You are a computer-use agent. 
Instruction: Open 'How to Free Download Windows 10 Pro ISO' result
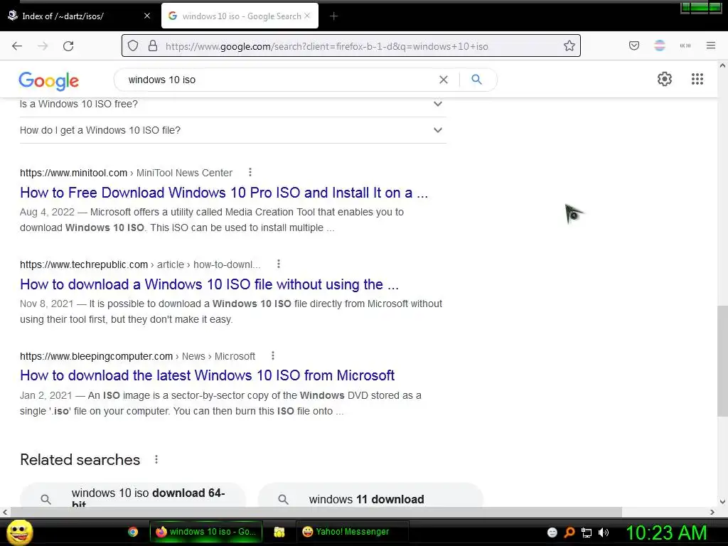coord(224,193)
